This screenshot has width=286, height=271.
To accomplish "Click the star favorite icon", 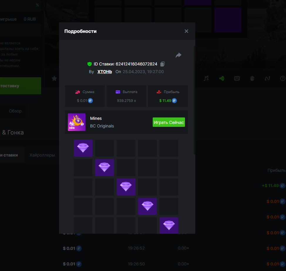I will pos(54,78).
